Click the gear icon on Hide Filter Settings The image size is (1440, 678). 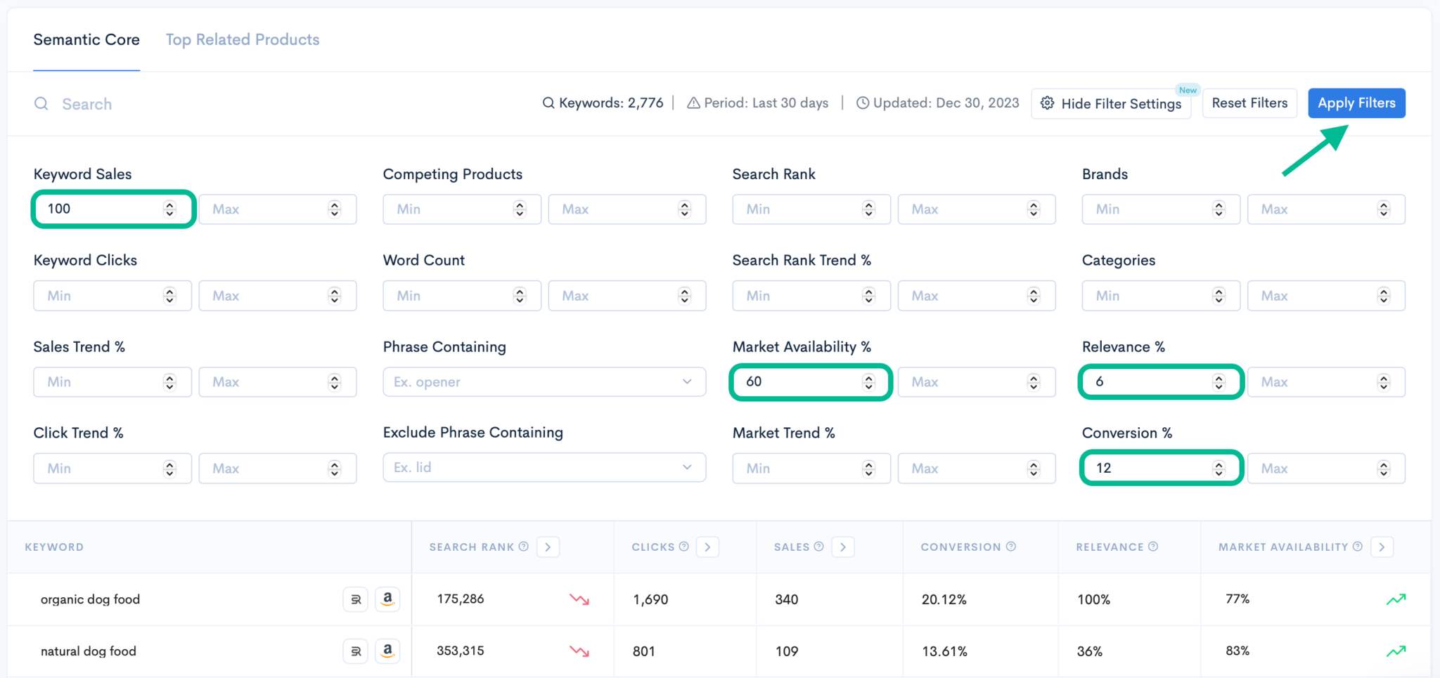pos(1047,103)
